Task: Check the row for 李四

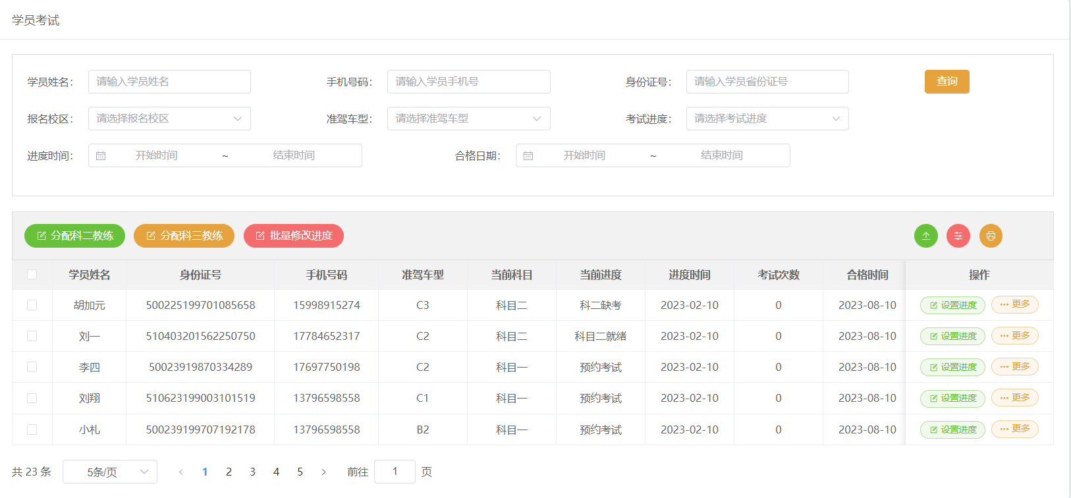Action: tap(32, 367)
